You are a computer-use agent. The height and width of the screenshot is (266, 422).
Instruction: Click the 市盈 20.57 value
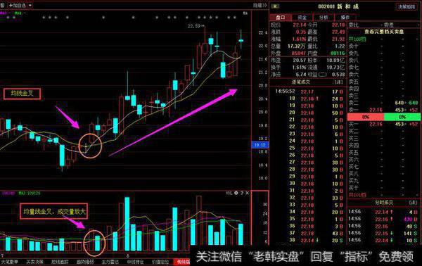pos(300,61)
